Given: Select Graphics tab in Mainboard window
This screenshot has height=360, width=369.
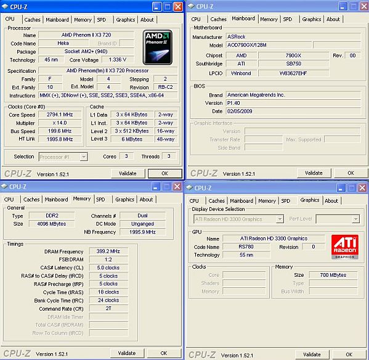Looking at the screenshot, I should click(312, 19).
